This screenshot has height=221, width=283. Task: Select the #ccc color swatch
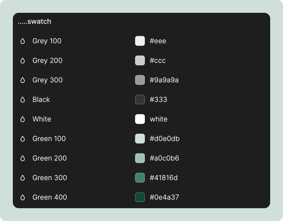(x=140, y=61)
